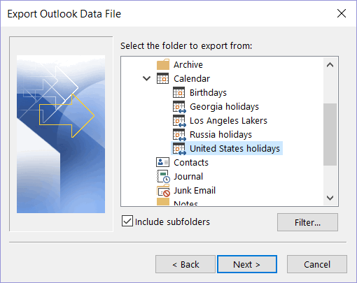Toggle the Include subfolders checkbox
Image resolution: width=357 pixels, height=283 pixels.
click(127, 221)
